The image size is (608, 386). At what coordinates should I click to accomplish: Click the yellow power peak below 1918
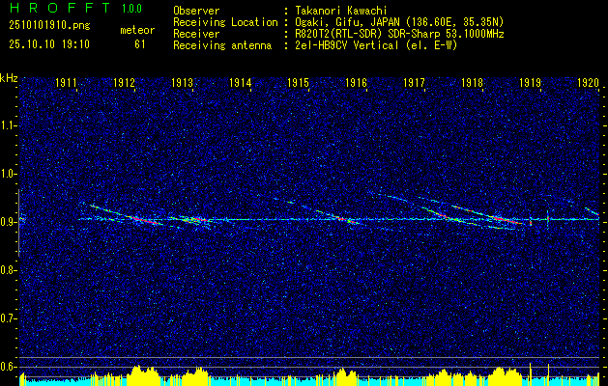click(x=504, y=375)
